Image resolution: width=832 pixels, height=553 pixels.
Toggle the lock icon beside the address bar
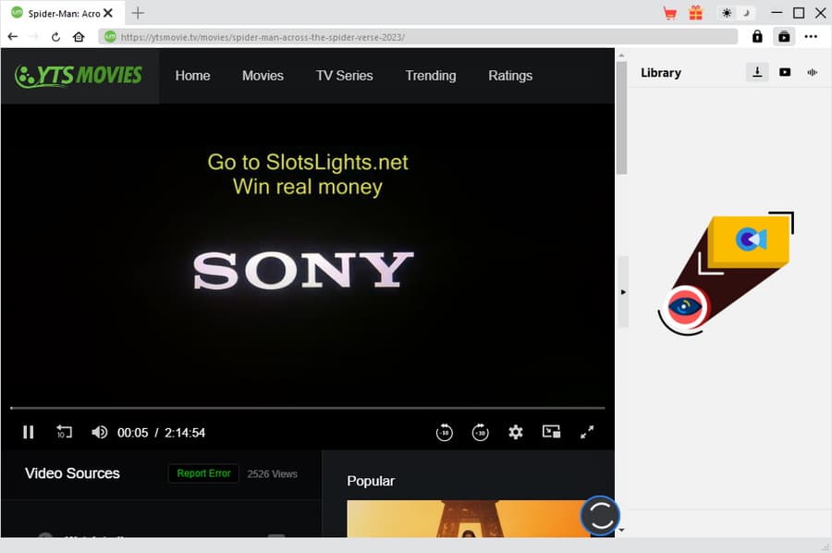click(757, 37)
